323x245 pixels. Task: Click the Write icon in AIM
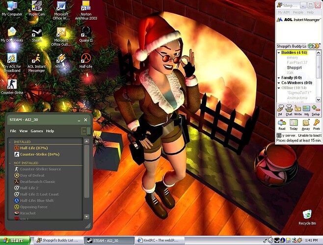297,110
